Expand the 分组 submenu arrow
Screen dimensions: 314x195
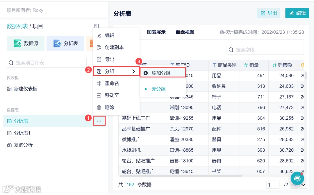coord(133,71)
